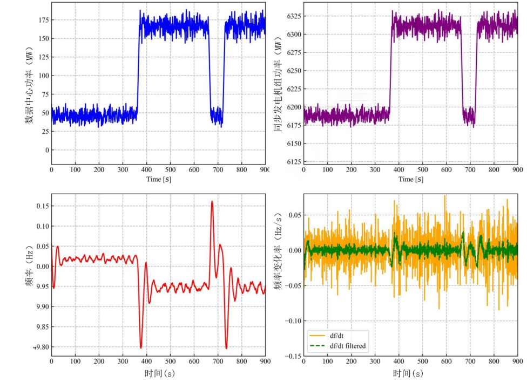Click "Time [s]" label under the blue plot
Viewport: 527px width, 382px height.
[x=158, y=179]
